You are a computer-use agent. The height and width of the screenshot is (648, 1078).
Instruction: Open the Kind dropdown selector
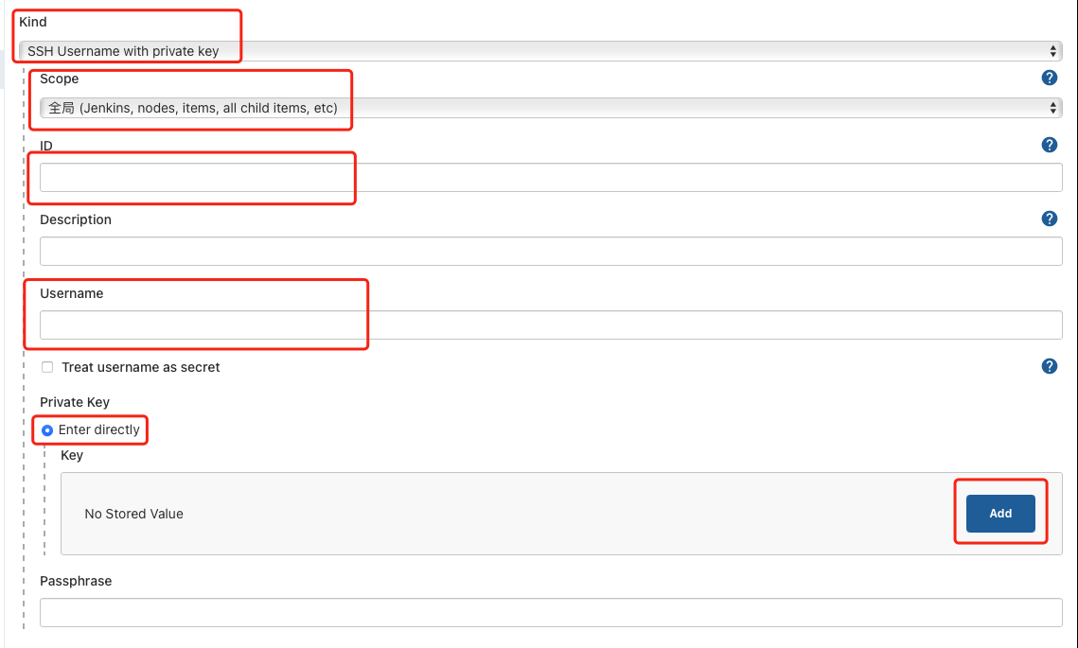540,51
